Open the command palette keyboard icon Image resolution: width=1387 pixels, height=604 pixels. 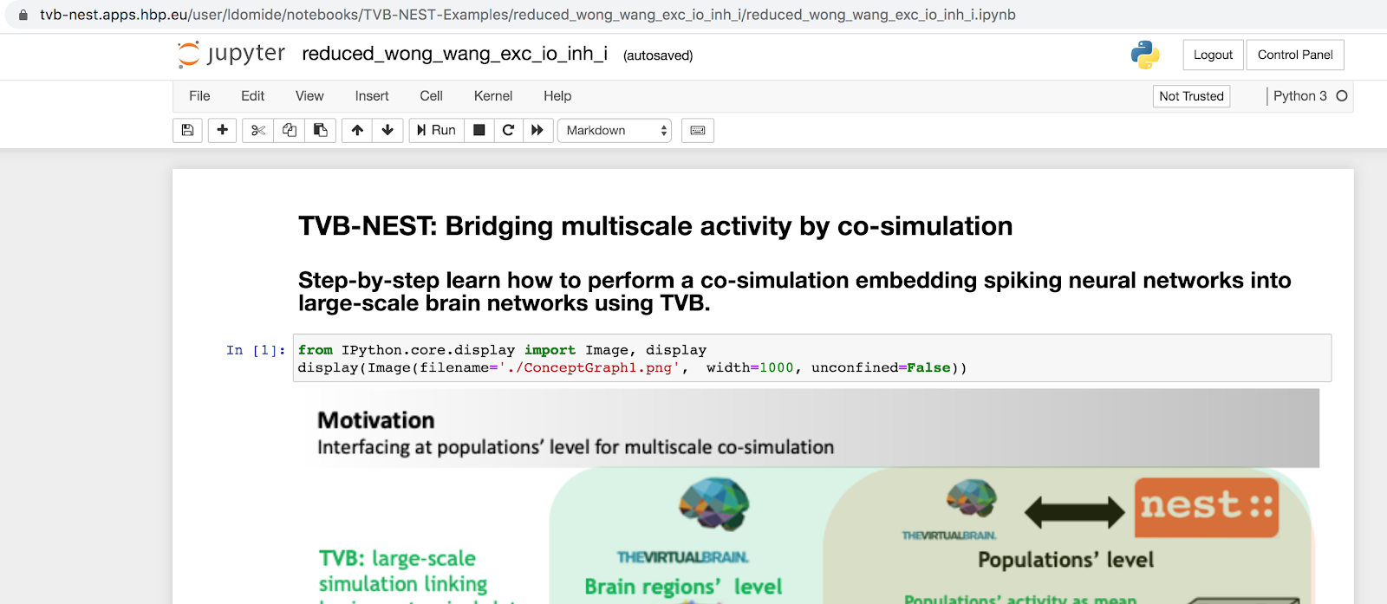[698, 130]
